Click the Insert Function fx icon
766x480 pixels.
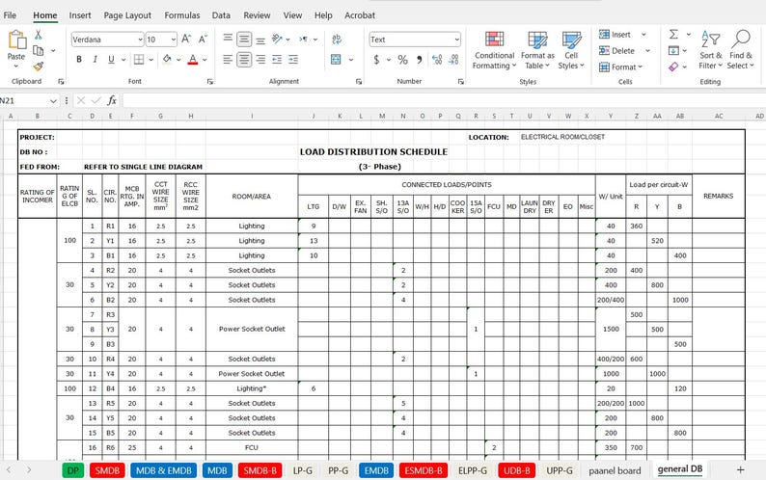[112, 100]
